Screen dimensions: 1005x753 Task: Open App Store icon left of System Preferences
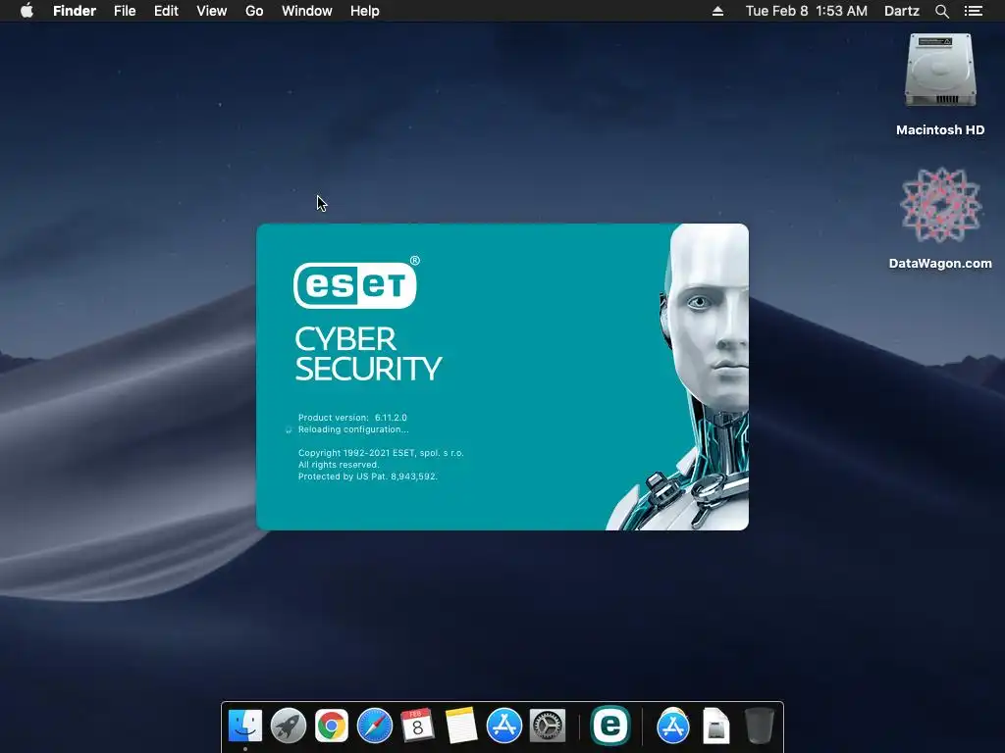pyautogui.click(x=503, y=726)
